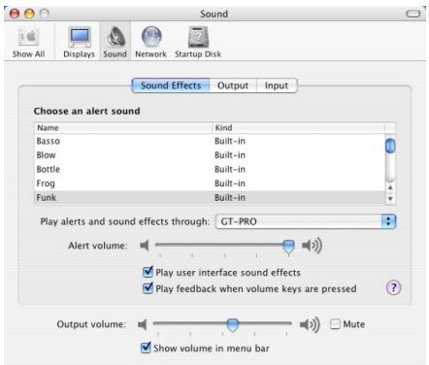Viewport: 429px width, 365px height.
Task: Click the scroll up arrow in alert list
Action: coord(390,187)
